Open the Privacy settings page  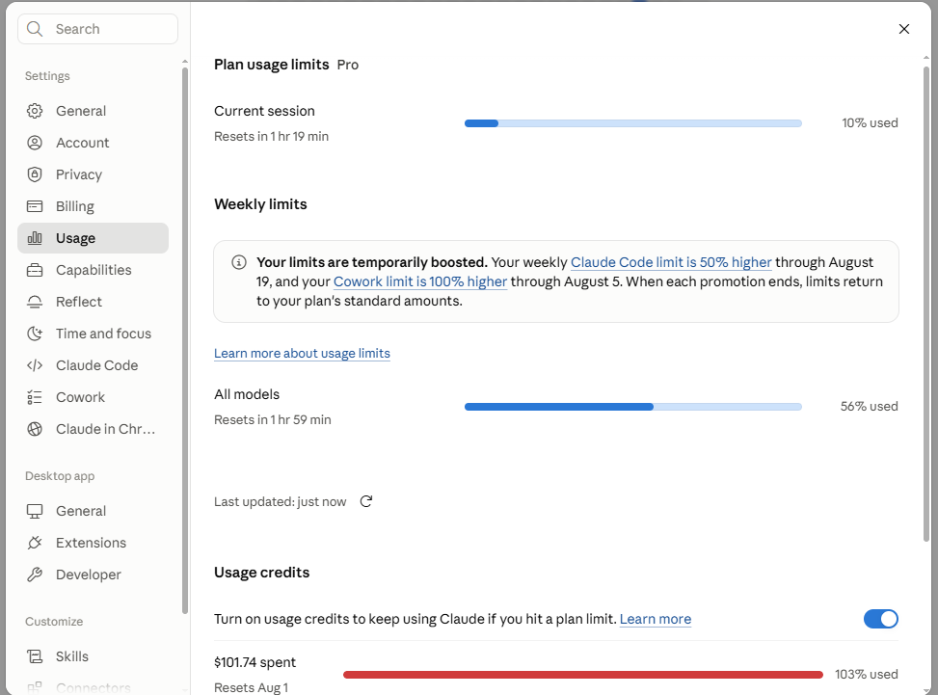(x=94, y=174)
